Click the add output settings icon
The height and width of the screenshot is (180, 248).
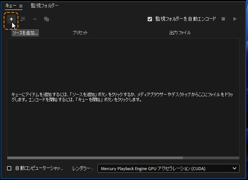click(23, 19)
